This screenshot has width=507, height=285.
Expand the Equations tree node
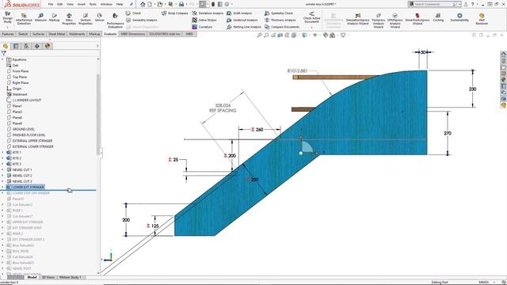[3, 59]
